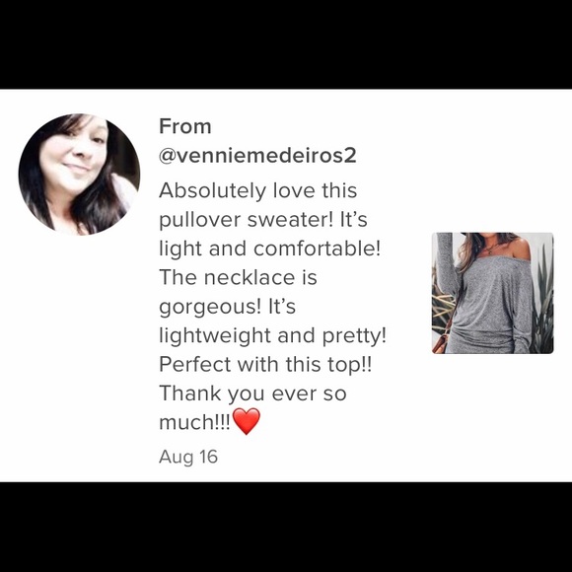Click the black bar above the review
Image resolution: width=572 pixels, height=572 pixels.
(286, 44)
